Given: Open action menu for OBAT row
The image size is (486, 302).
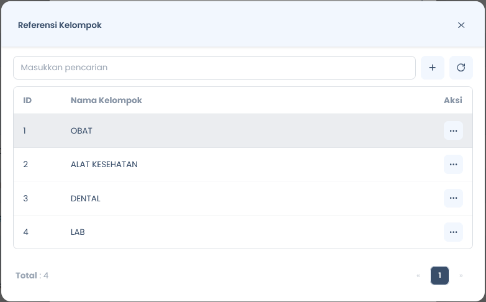Looking at the screenshot, I should [x=453, y=130].
